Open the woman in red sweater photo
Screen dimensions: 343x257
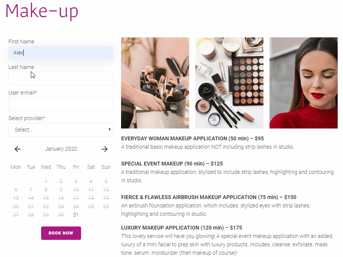[303, 83]
